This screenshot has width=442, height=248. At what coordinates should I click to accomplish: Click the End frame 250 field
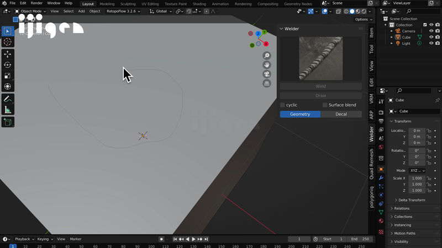(360, 239)
